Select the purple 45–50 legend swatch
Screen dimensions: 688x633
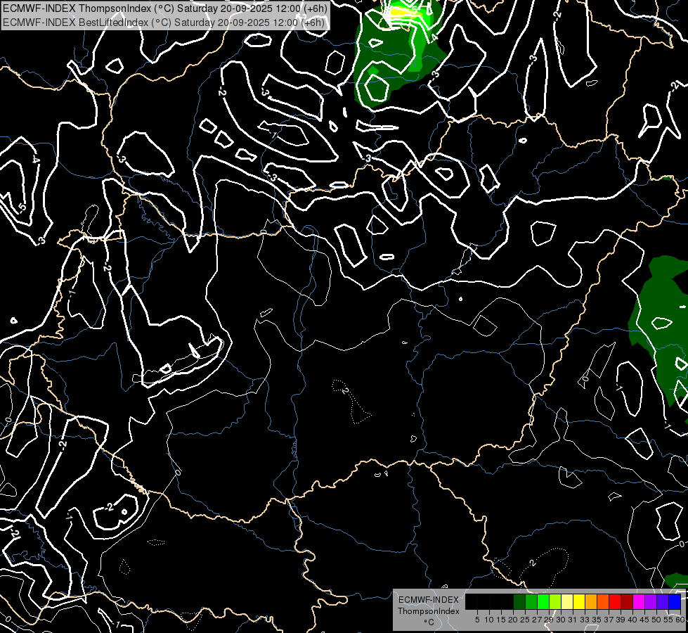(x=651, y=601)
